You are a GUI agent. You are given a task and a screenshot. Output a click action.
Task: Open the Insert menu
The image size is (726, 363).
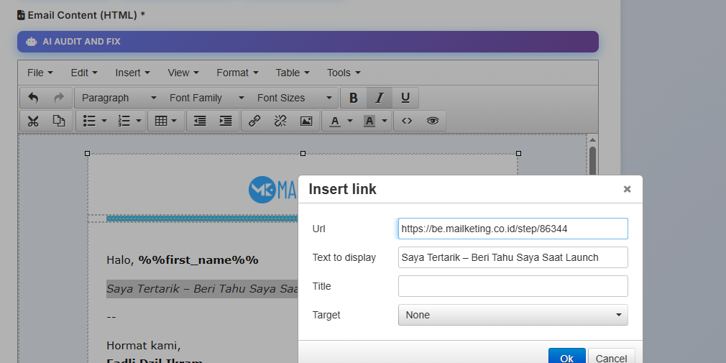point(132,73)
